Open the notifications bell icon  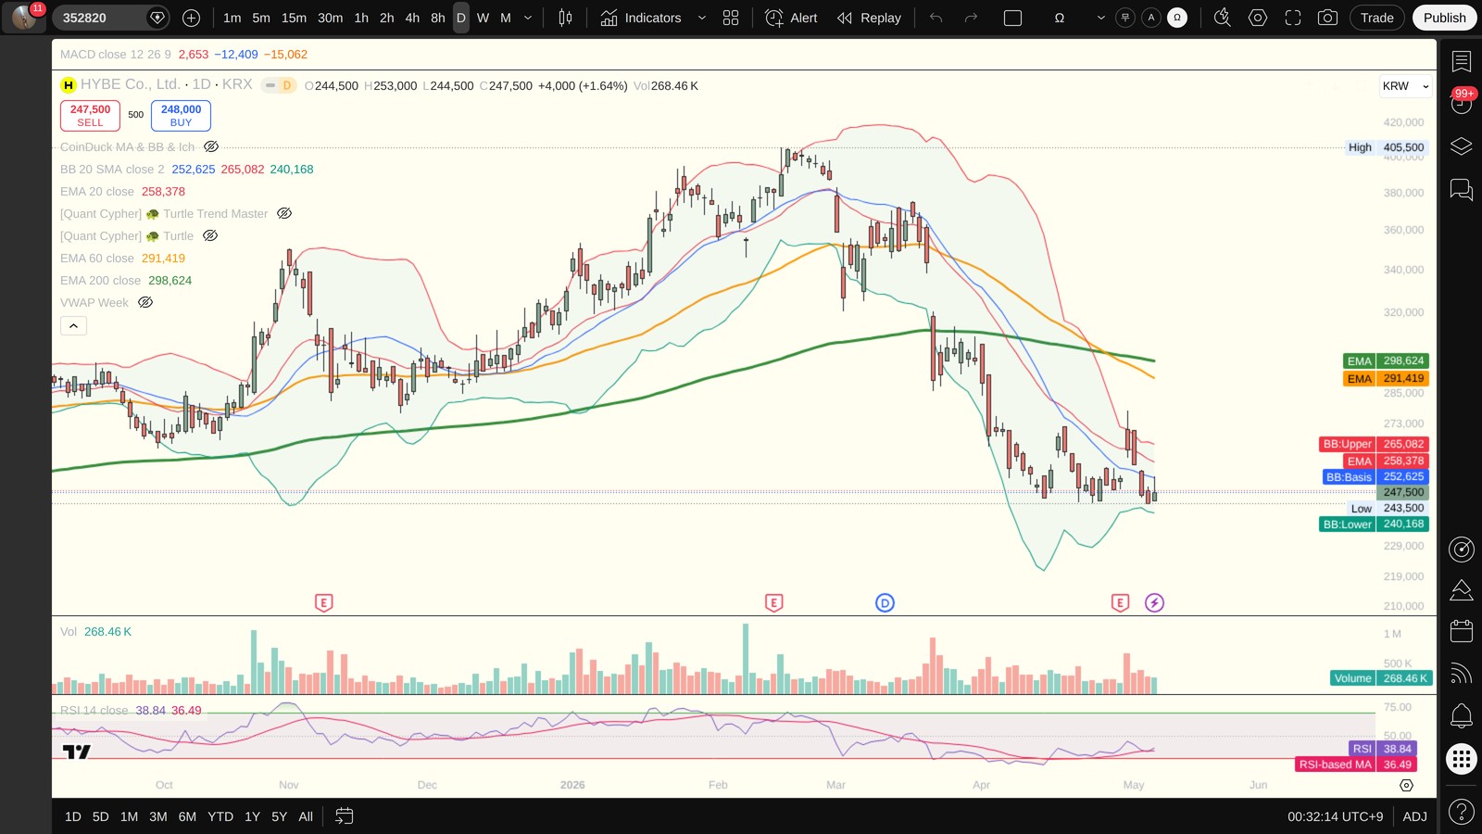click(x=1461, y=715)
